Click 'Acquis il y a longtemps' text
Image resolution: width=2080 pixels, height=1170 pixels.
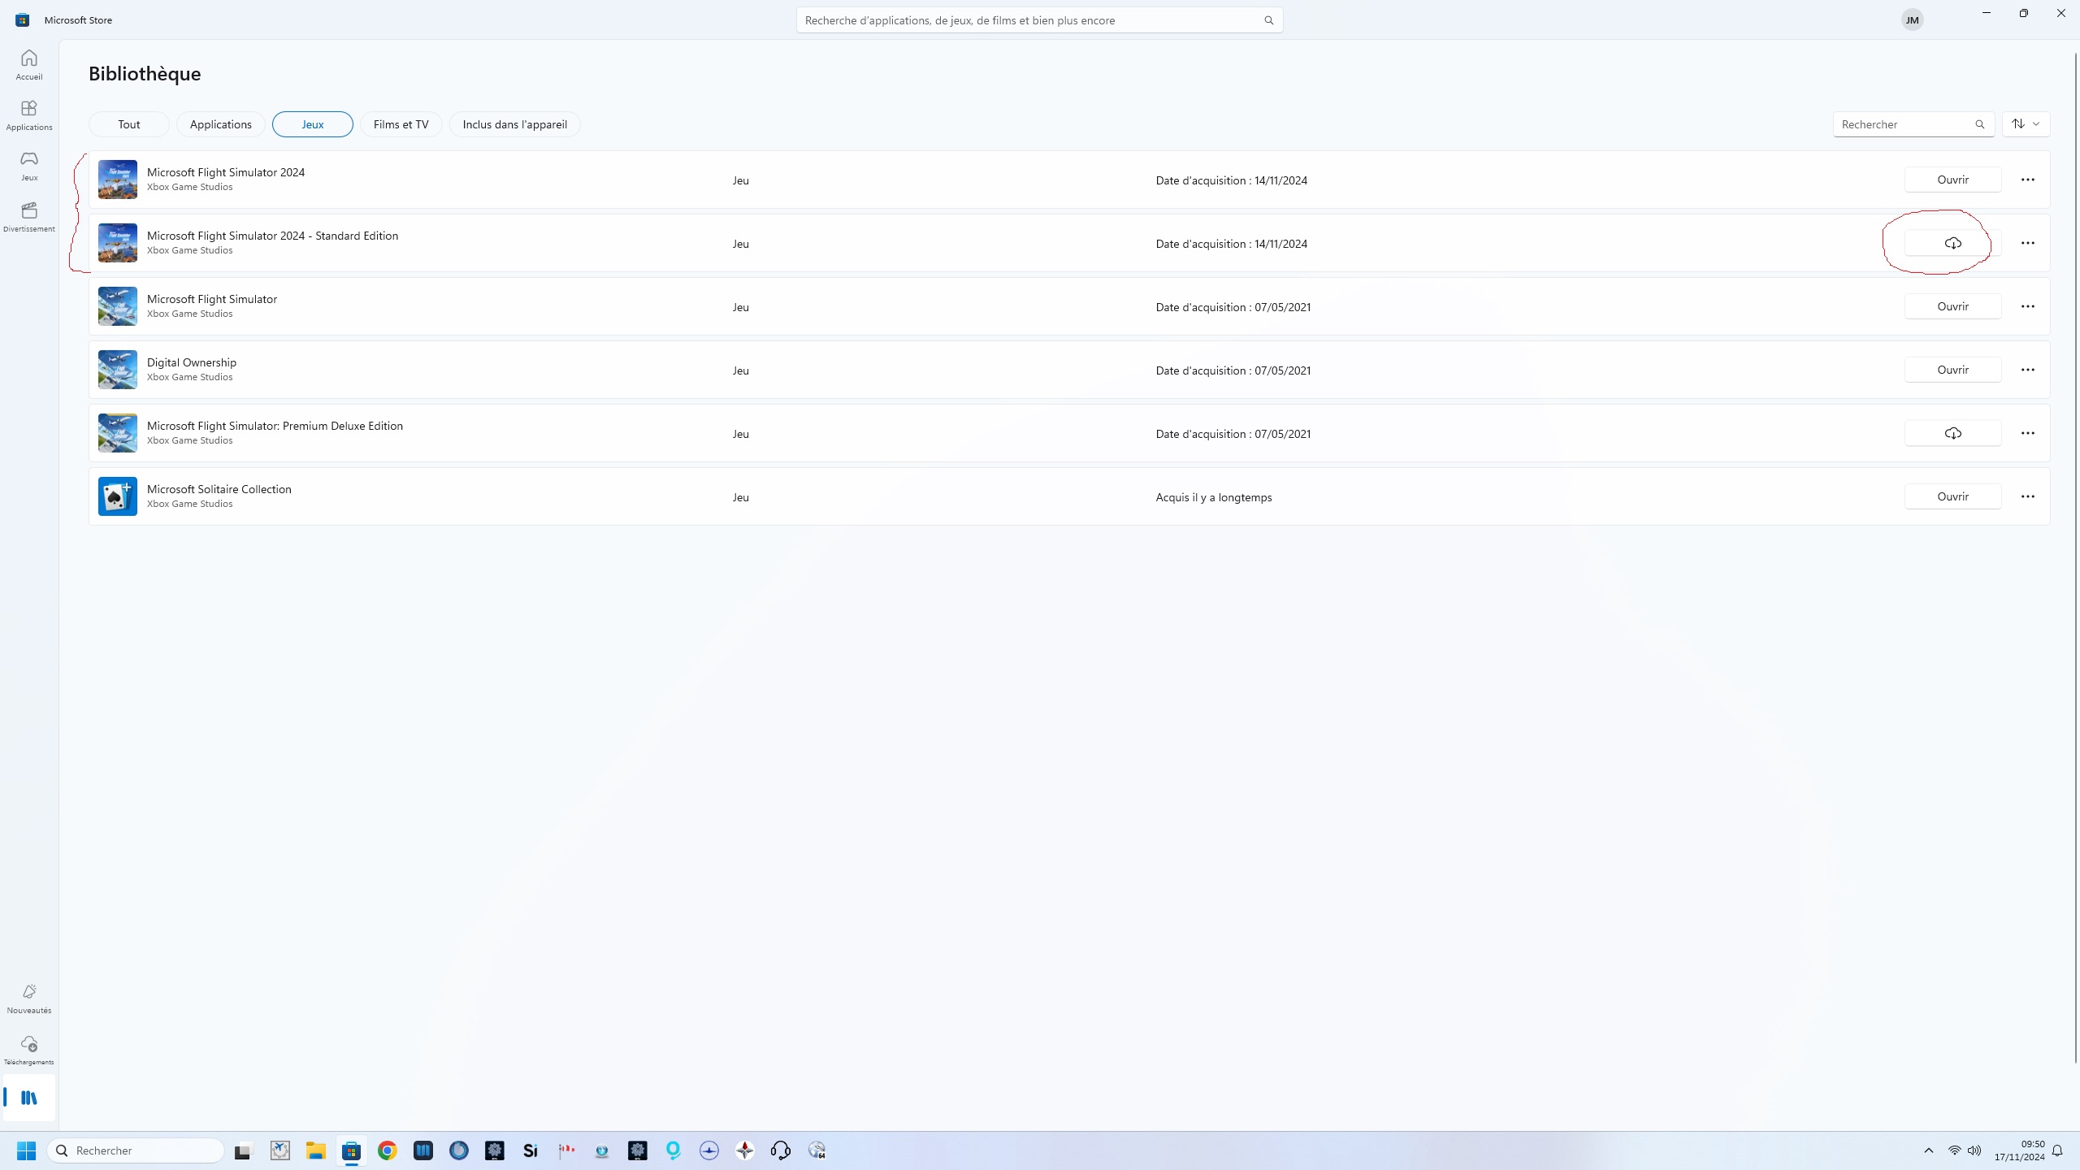(x=1214, y=497)
